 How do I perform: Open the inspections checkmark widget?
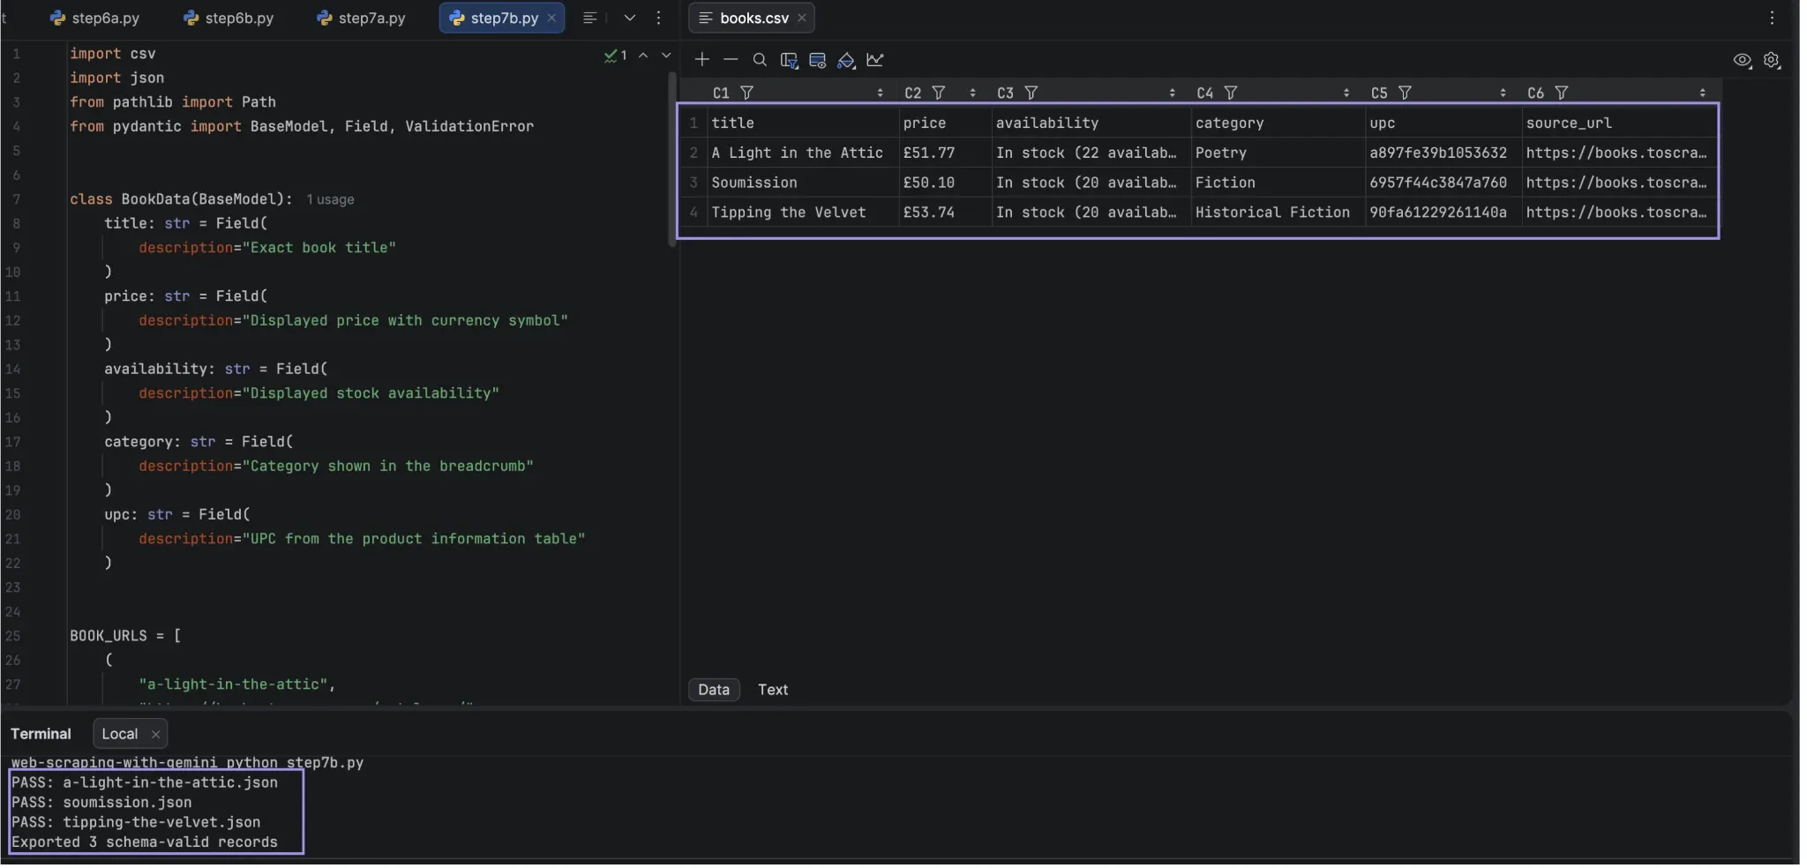click(615, 56)
